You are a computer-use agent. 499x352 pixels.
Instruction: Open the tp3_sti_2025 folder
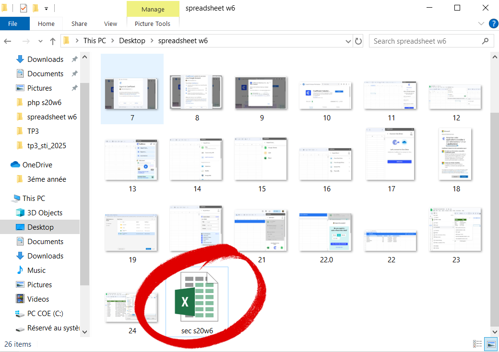(47, 146)
